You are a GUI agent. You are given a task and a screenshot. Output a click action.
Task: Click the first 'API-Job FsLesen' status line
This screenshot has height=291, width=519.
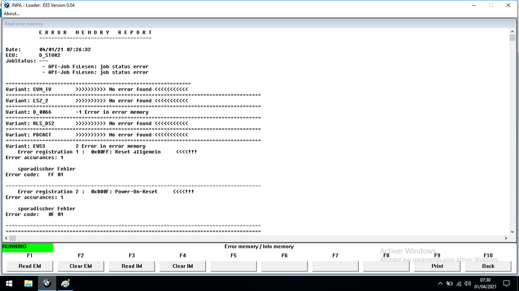(x=95, y=67)
